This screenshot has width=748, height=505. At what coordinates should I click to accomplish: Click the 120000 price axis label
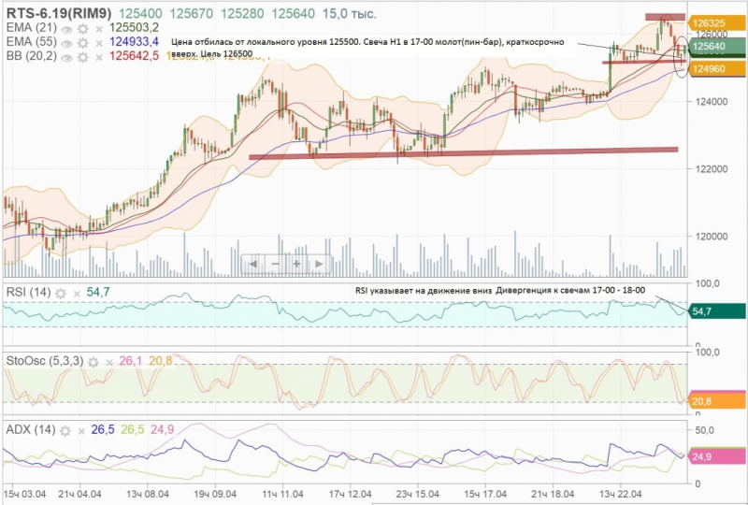[x=711, y=237]
